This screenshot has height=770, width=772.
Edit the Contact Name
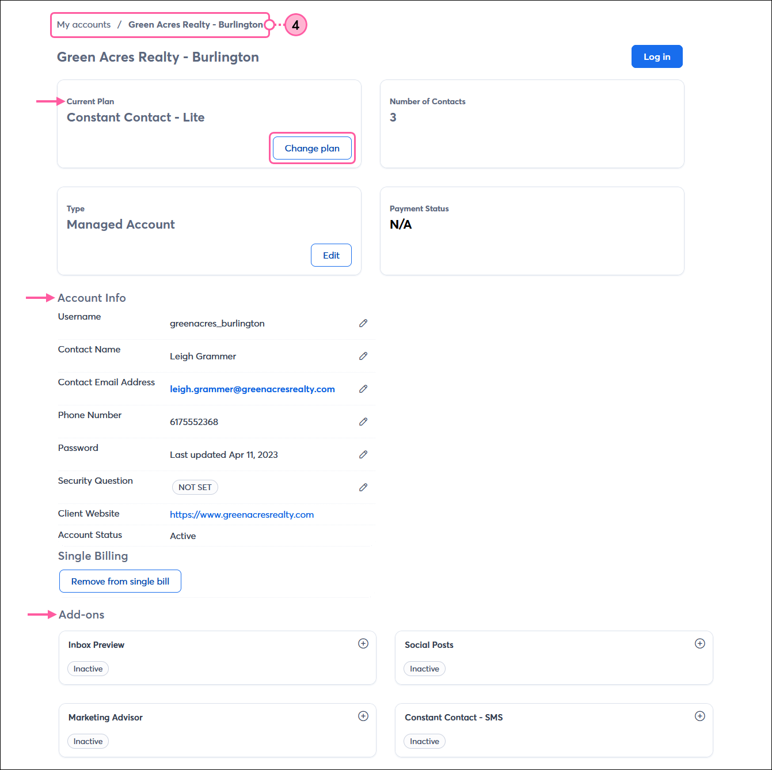pos(363,356)
